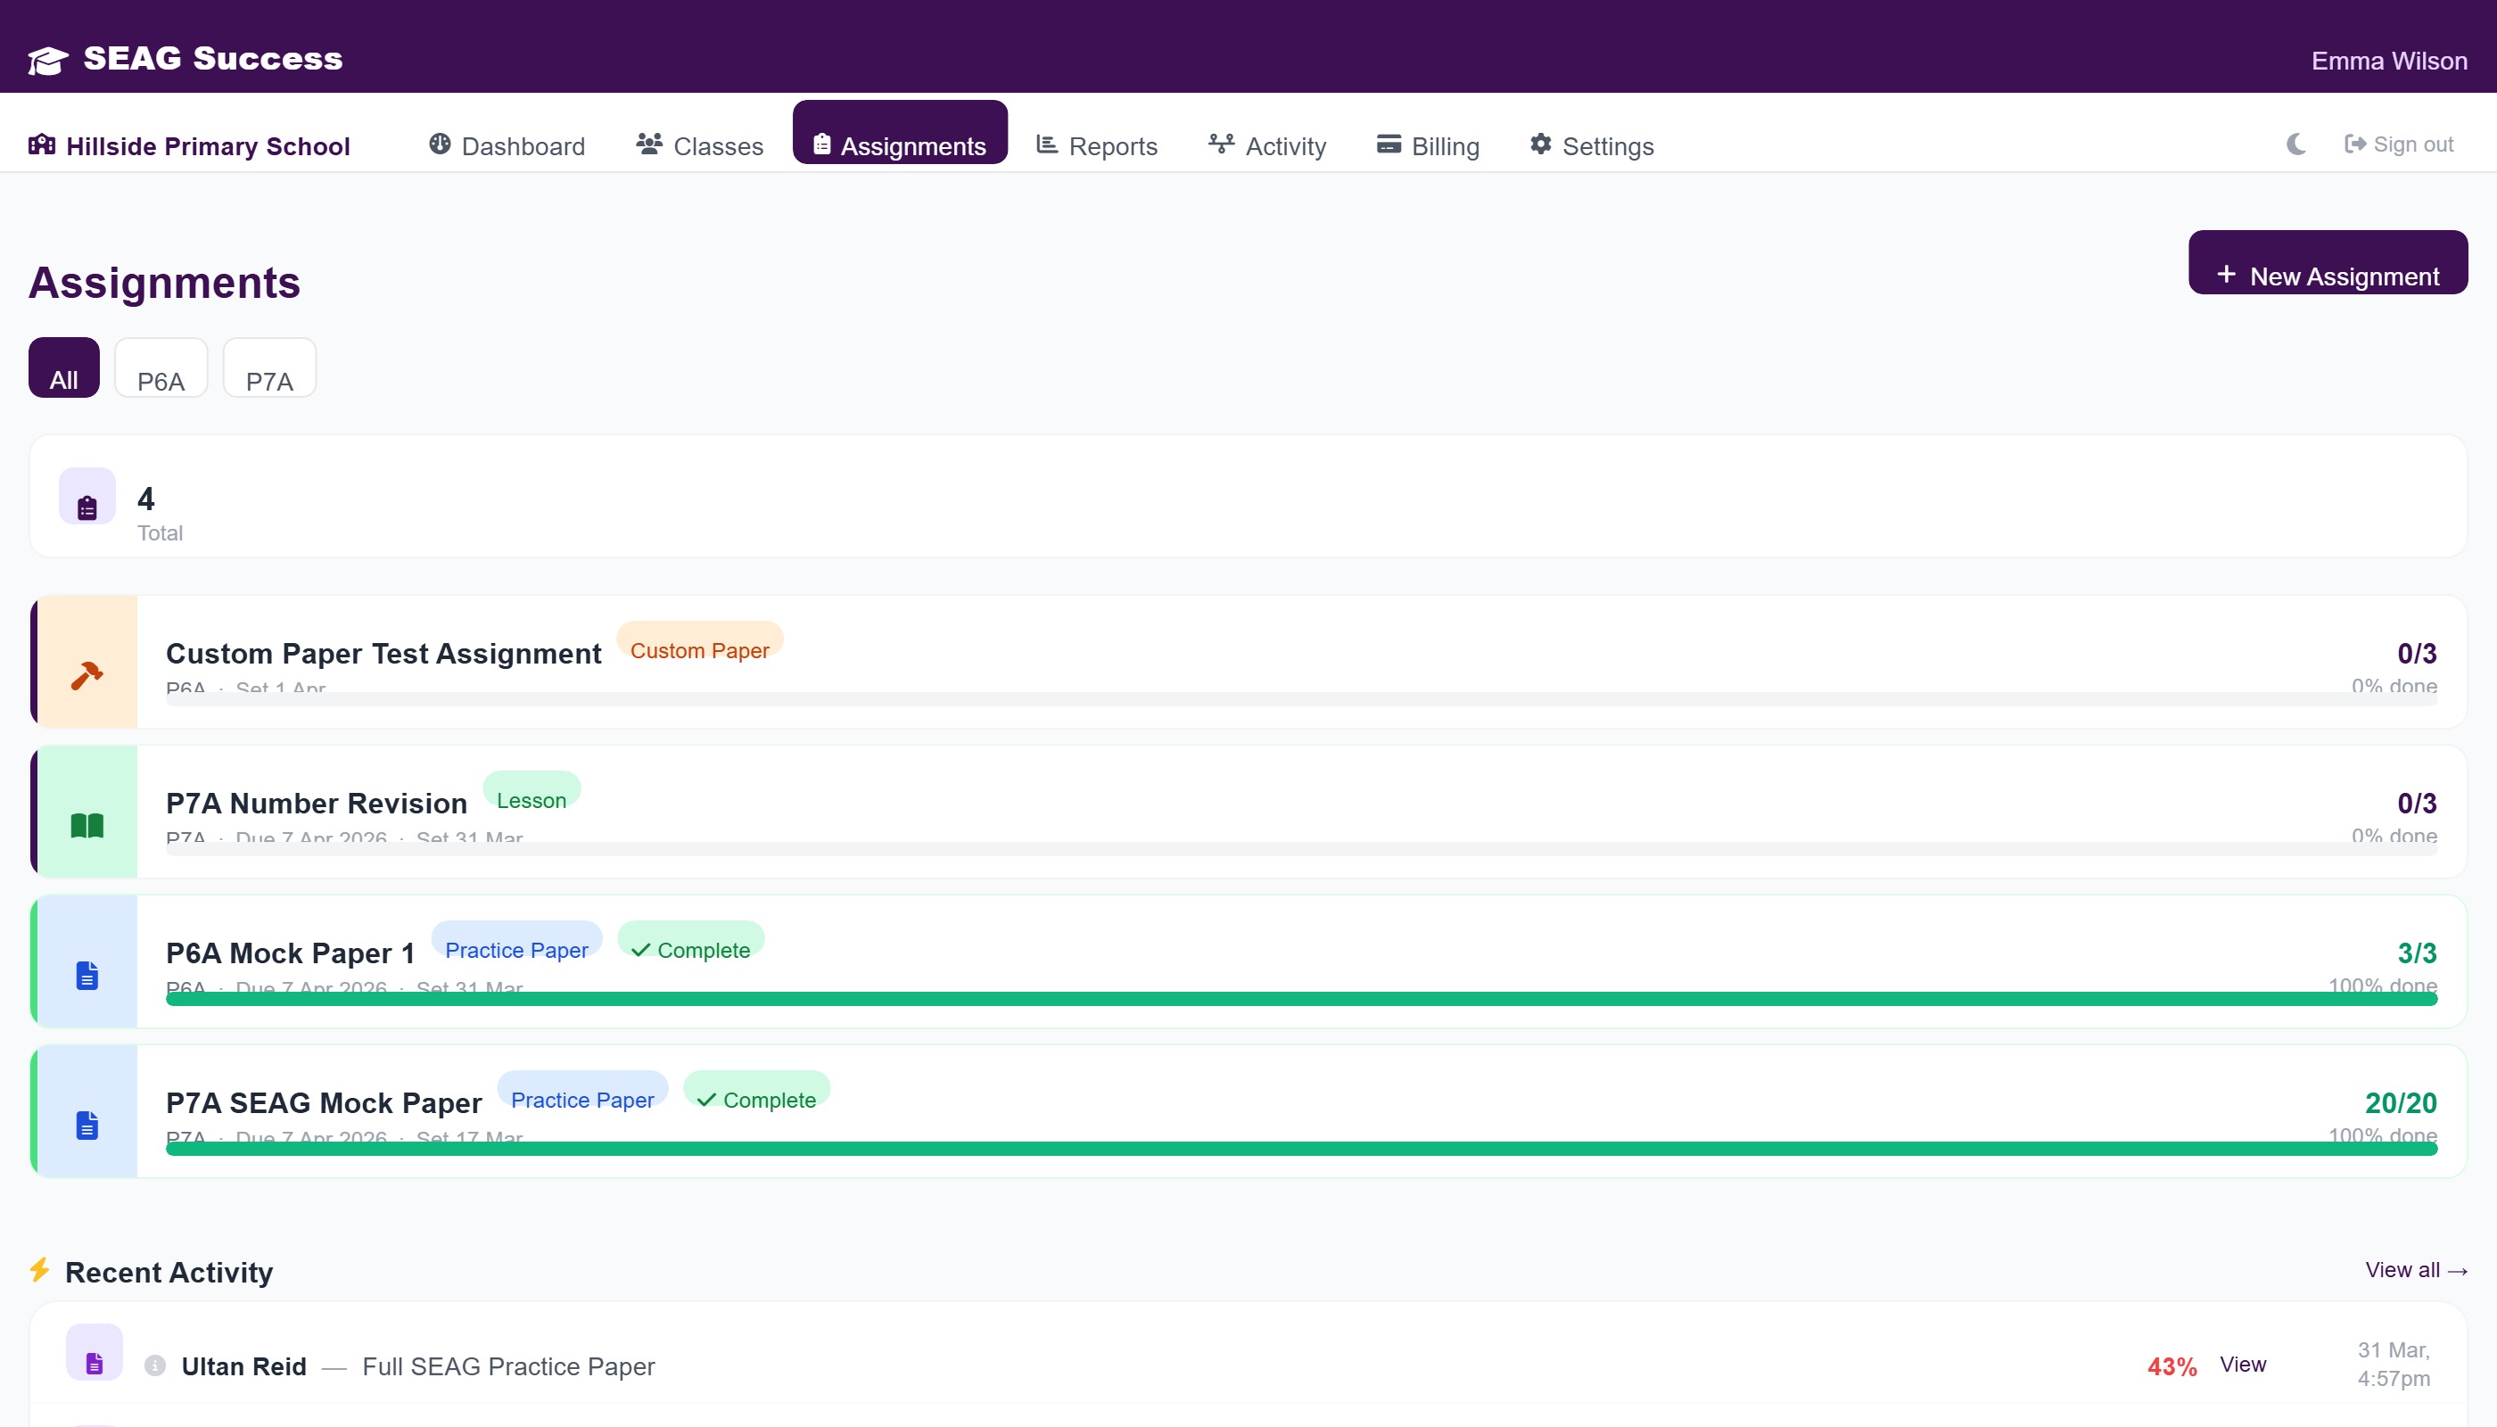Open P7A SEAG Mock Paper title
2497x1427 pixels.
(324, 1102)
